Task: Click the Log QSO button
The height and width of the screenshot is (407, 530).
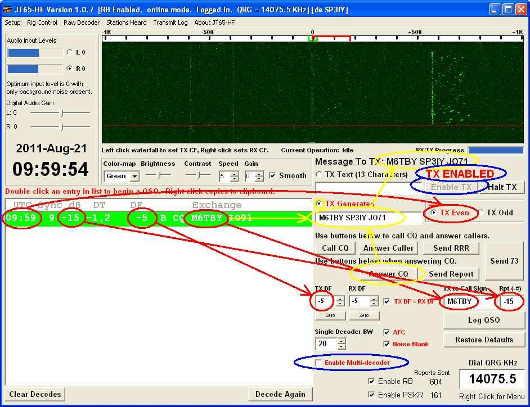Action: pos(484,320)
